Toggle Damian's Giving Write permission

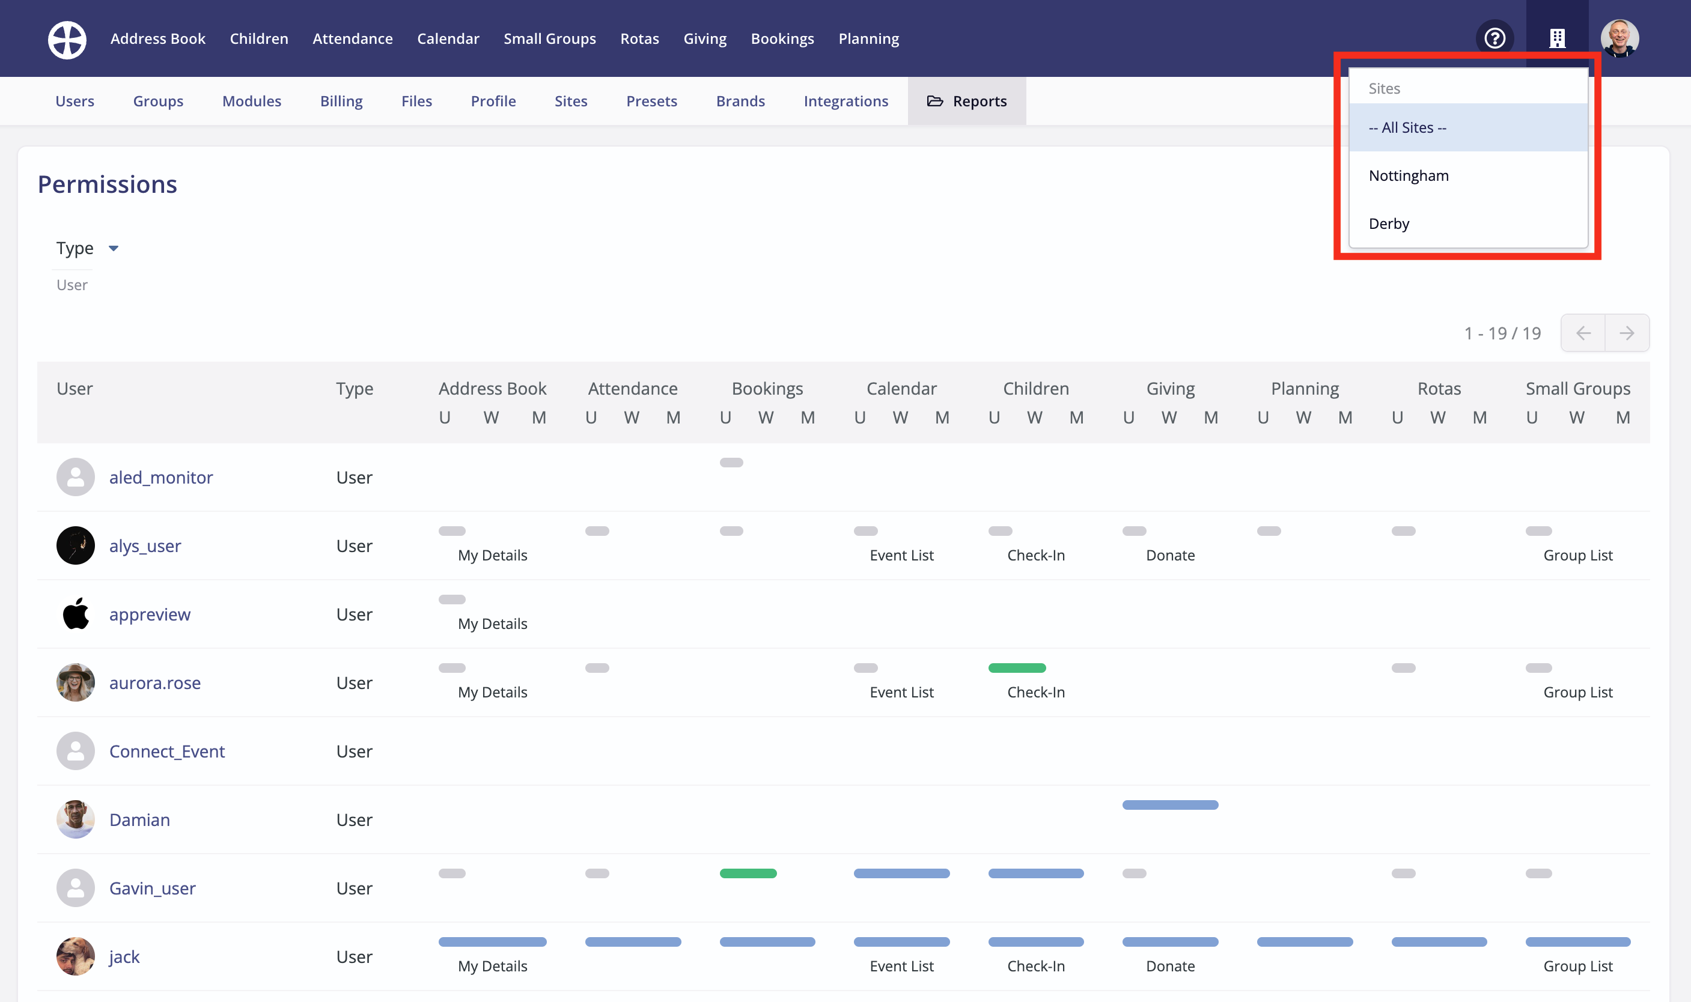[1169, 804]
